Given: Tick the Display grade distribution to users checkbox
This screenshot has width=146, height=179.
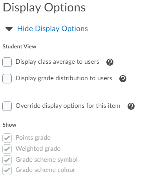Looking at the screenshot, I should (7, 79).
